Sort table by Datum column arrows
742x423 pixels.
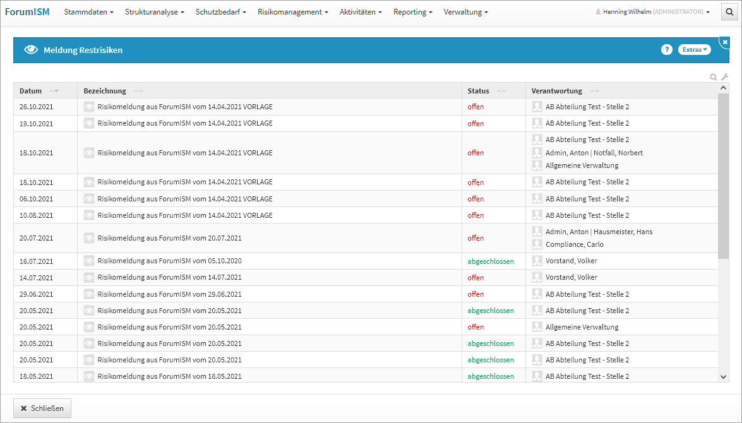click(54, 91)
